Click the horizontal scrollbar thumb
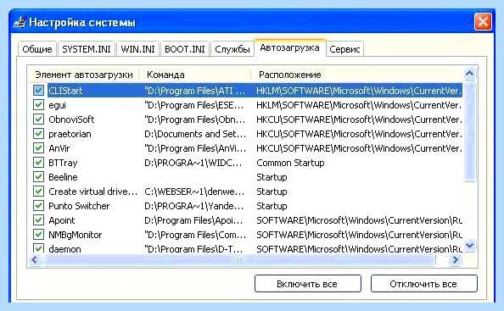The width and height of the screenshot is (504, 311). (238, 259)
